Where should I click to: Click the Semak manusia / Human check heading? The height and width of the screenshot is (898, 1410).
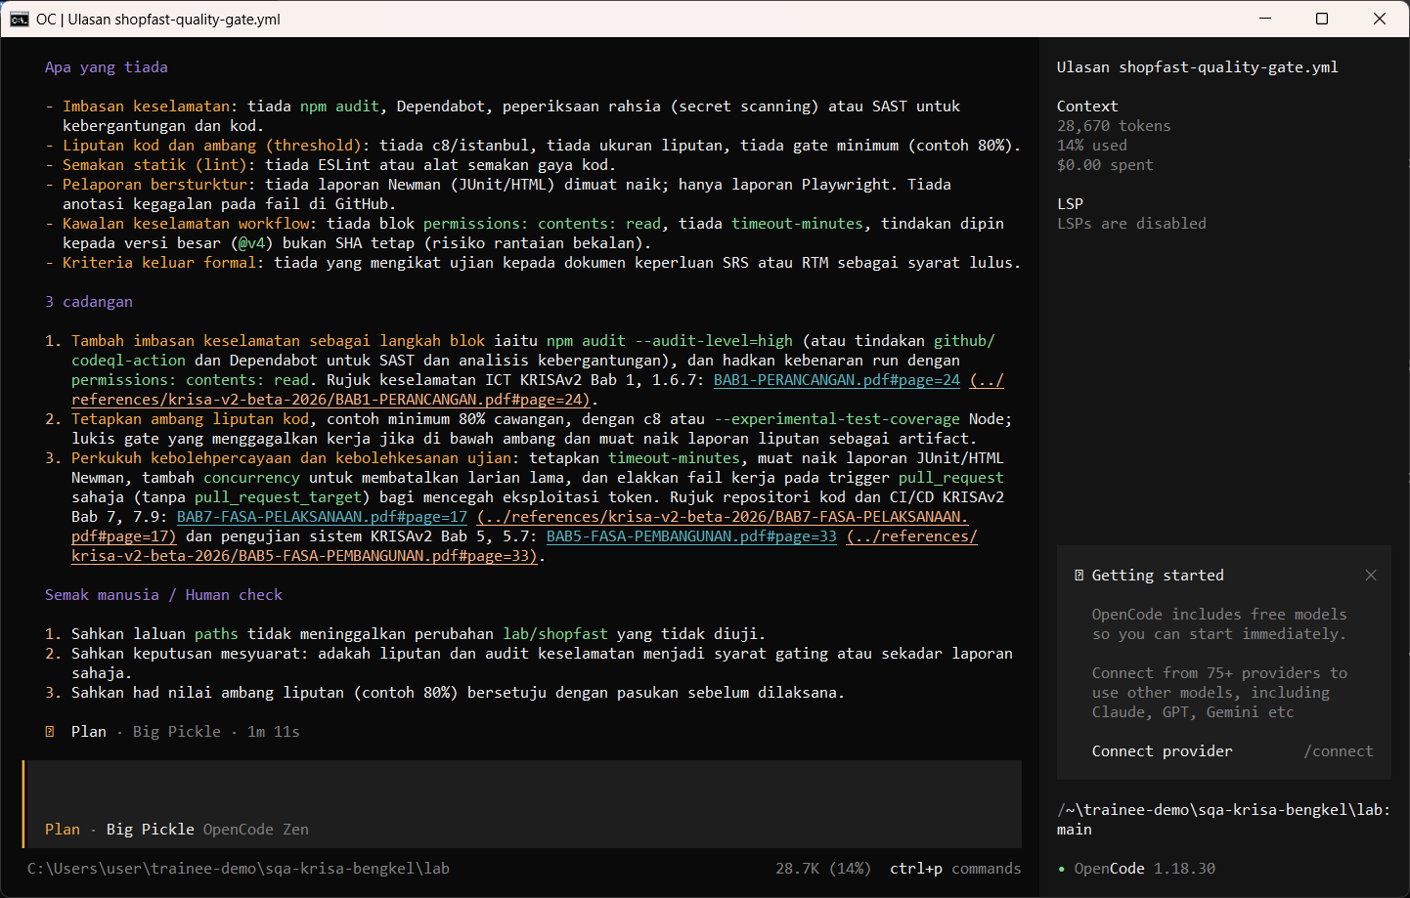point(163,595)
